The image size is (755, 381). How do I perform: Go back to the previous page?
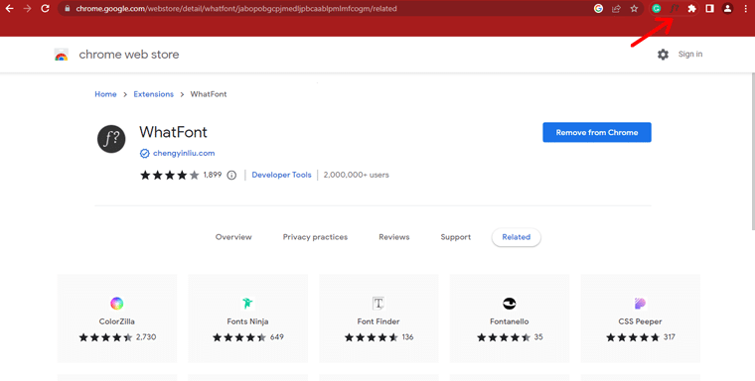(x=9, y=8)
